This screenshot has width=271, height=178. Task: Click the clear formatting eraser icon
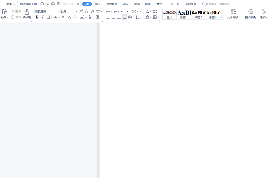click(93, 11)
